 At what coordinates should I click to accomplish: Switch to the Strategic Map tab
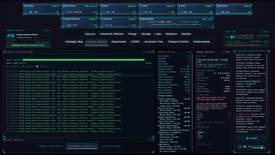74,42
